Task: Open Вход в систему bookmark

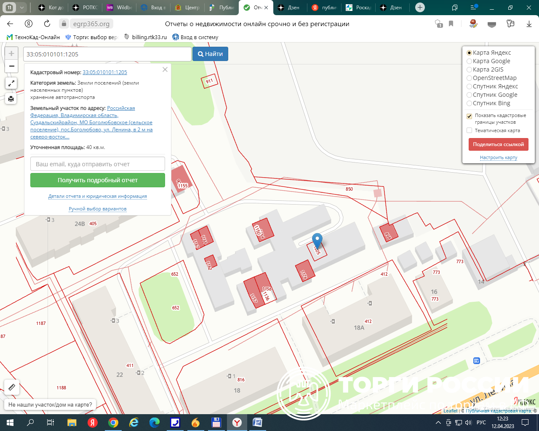Action: 195,37
